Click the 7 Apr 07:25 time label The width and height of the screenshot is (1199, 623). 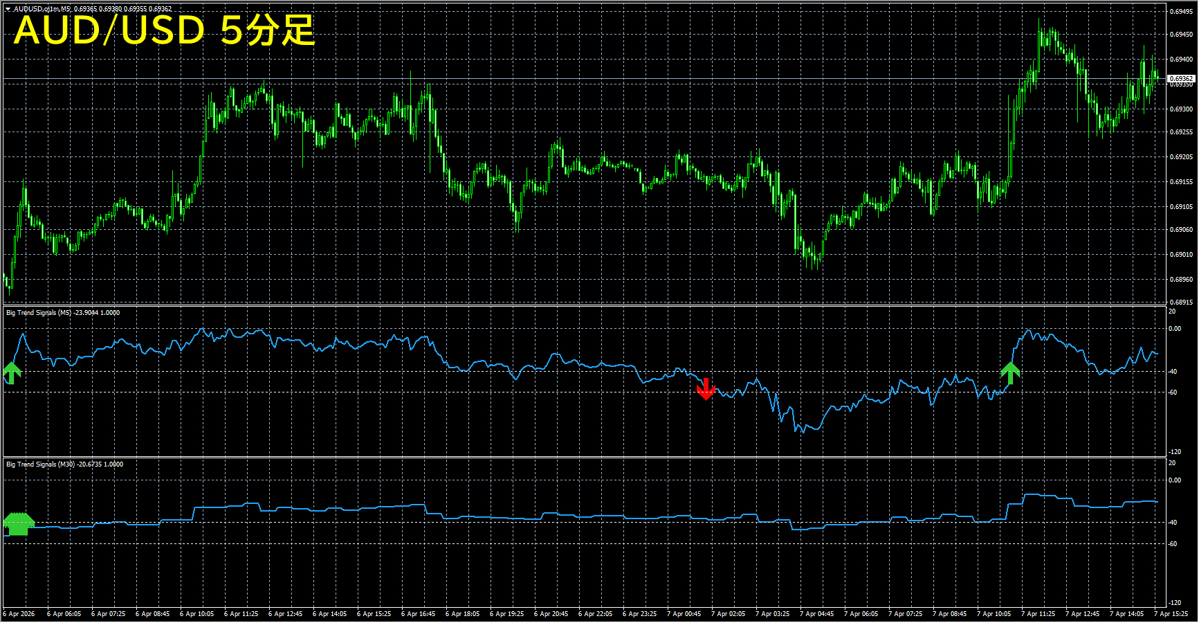(x=905, y=614)
